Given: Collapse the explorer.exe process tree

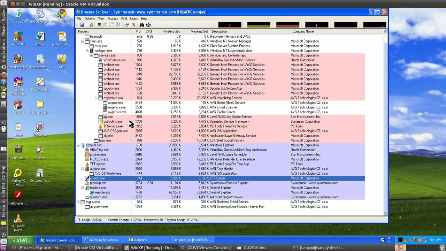Looking at the screenshot, I should pos(78,145).
